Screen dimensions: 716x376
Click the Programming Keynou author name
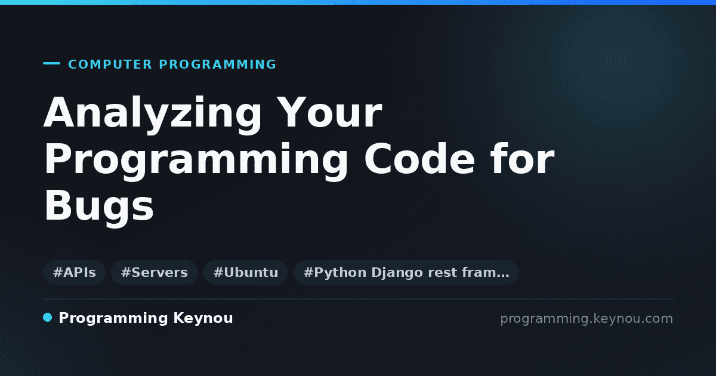click(146, 319)
